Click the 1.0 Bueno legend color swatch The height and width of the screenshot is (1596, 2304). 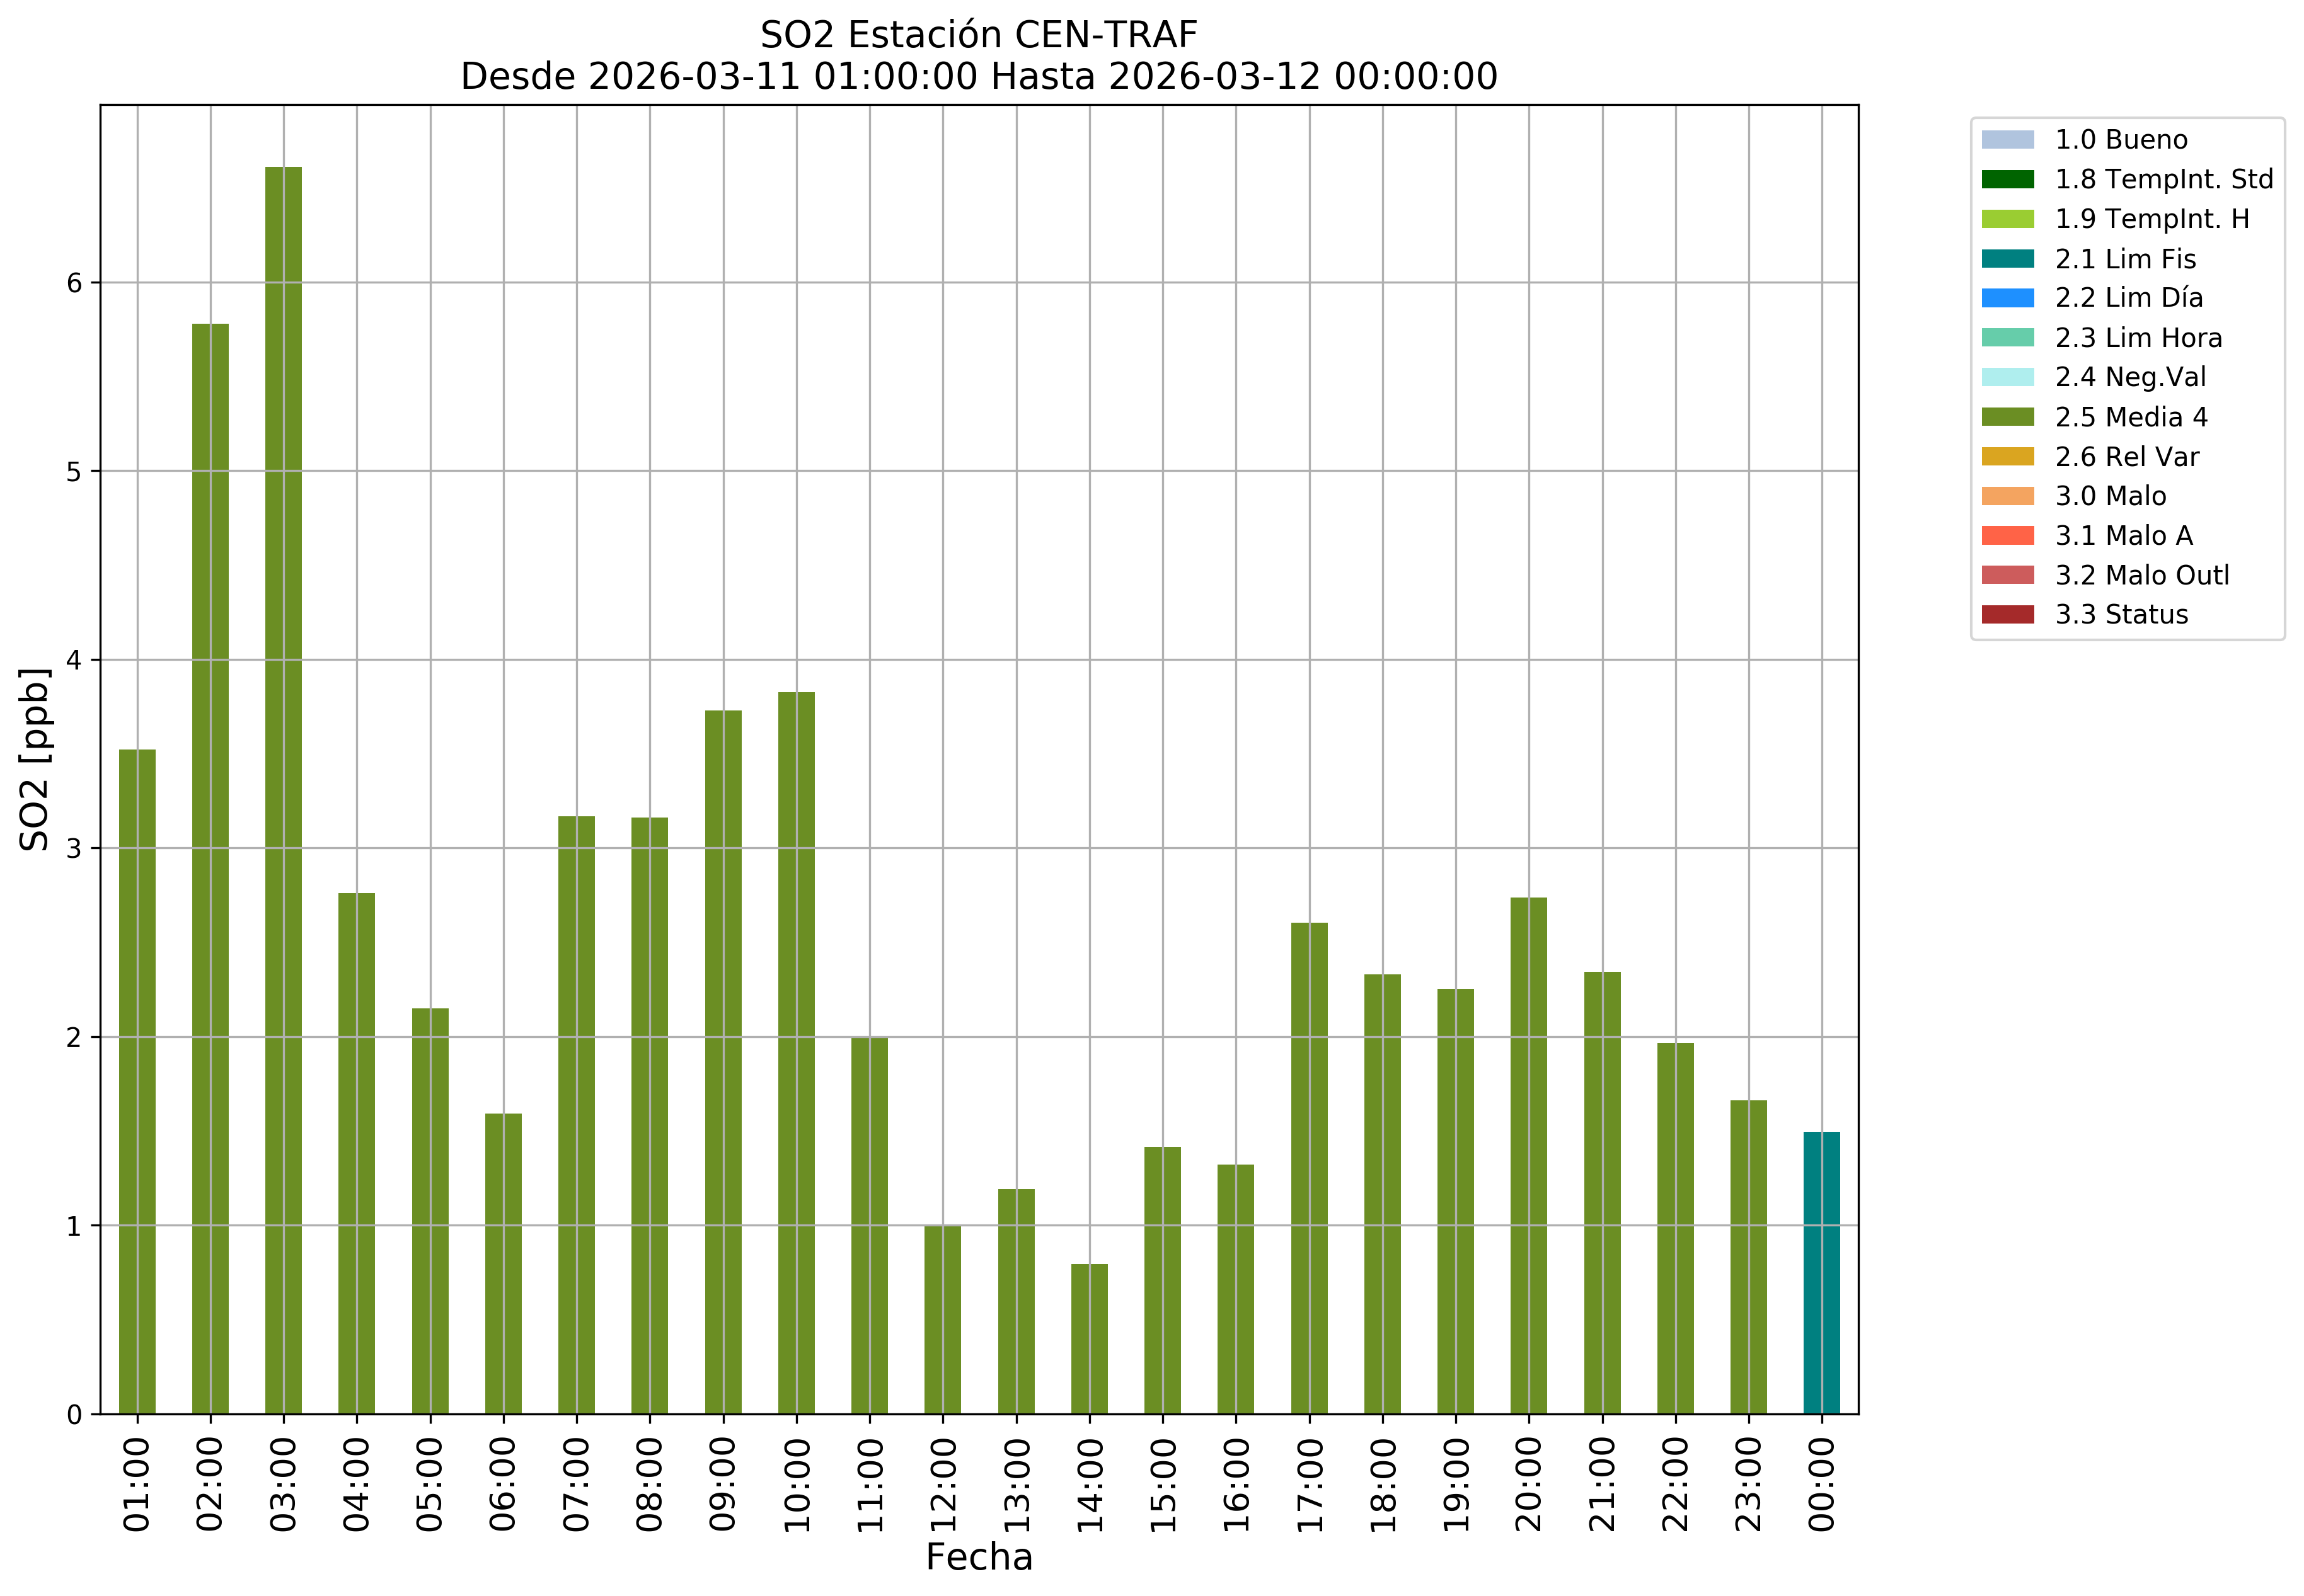tap(2007, 140)
